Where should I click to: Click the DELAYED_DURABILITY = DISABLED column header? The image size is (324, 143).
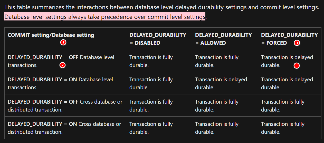[158, 39]
